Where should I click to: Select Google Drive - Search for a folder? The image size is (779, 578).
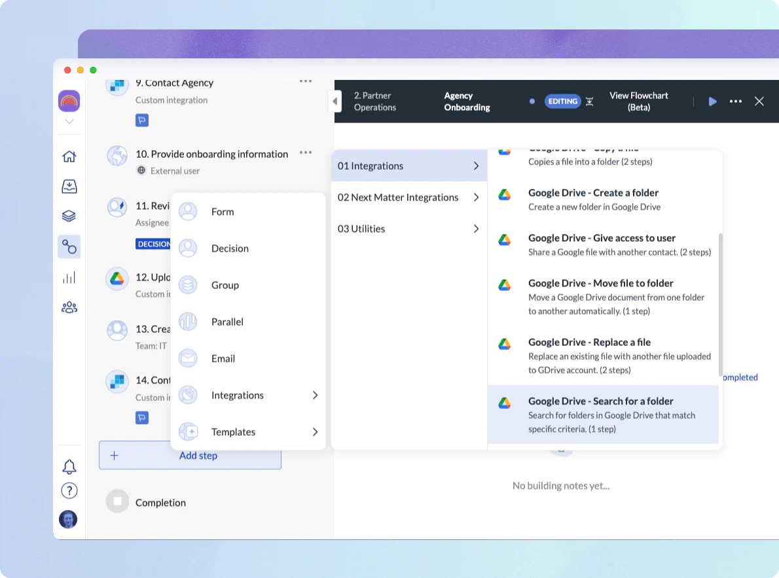603,414
